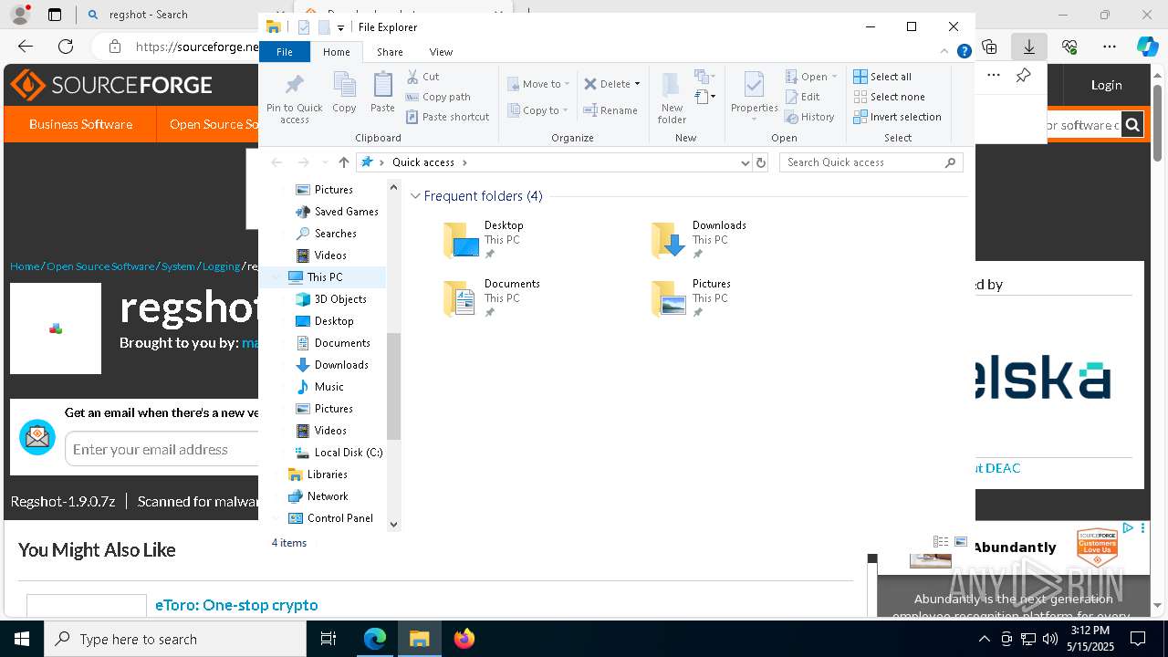Open Move to dropdown
Image resolution: width=1168 pixels, height=657 pixels.
[x=538, y=84]
